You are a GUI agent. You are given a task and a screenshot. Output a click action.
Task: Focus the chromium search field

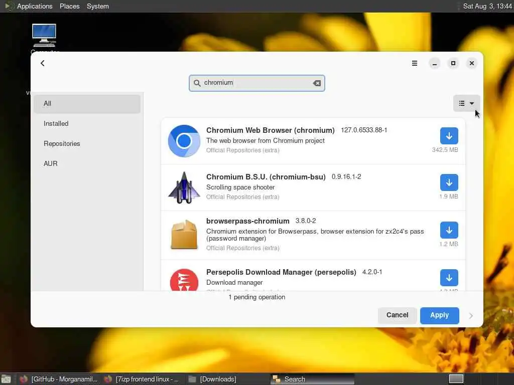[x=256, y=83]
